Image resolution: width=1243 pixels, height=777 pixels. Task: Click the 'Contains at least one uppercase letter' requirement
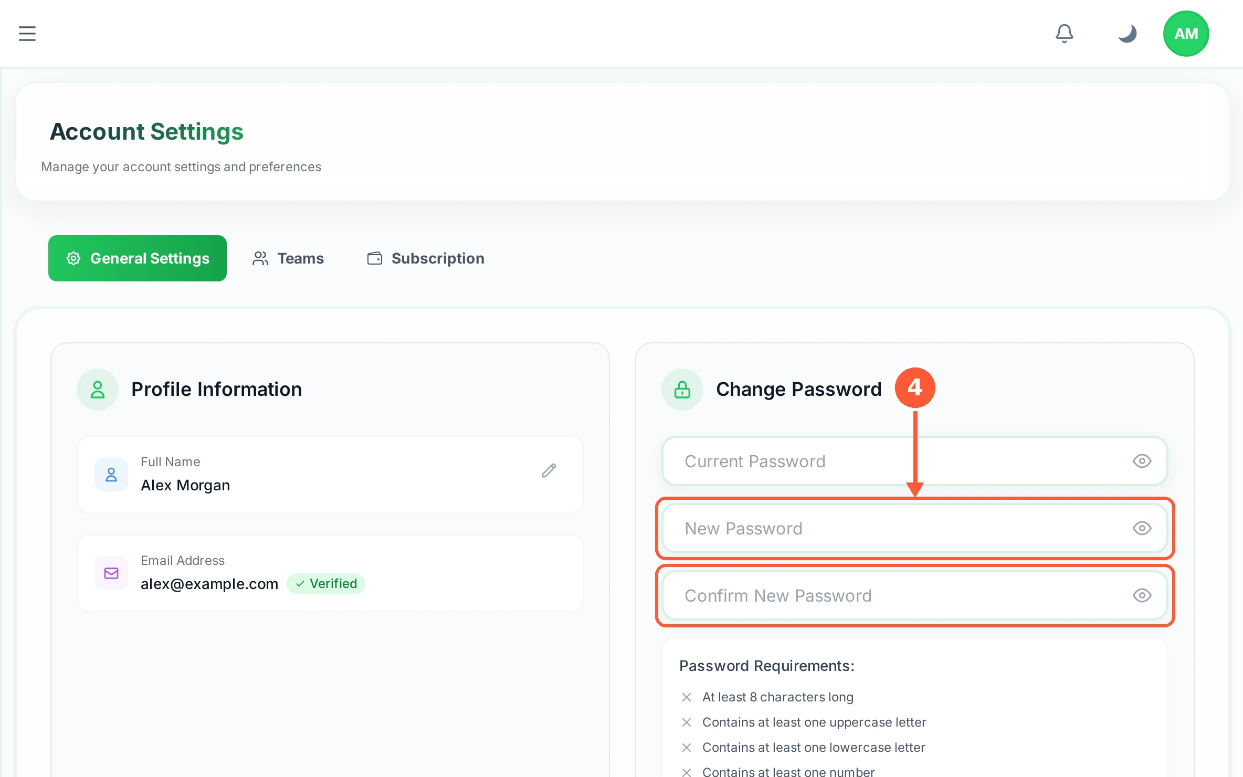814,722
